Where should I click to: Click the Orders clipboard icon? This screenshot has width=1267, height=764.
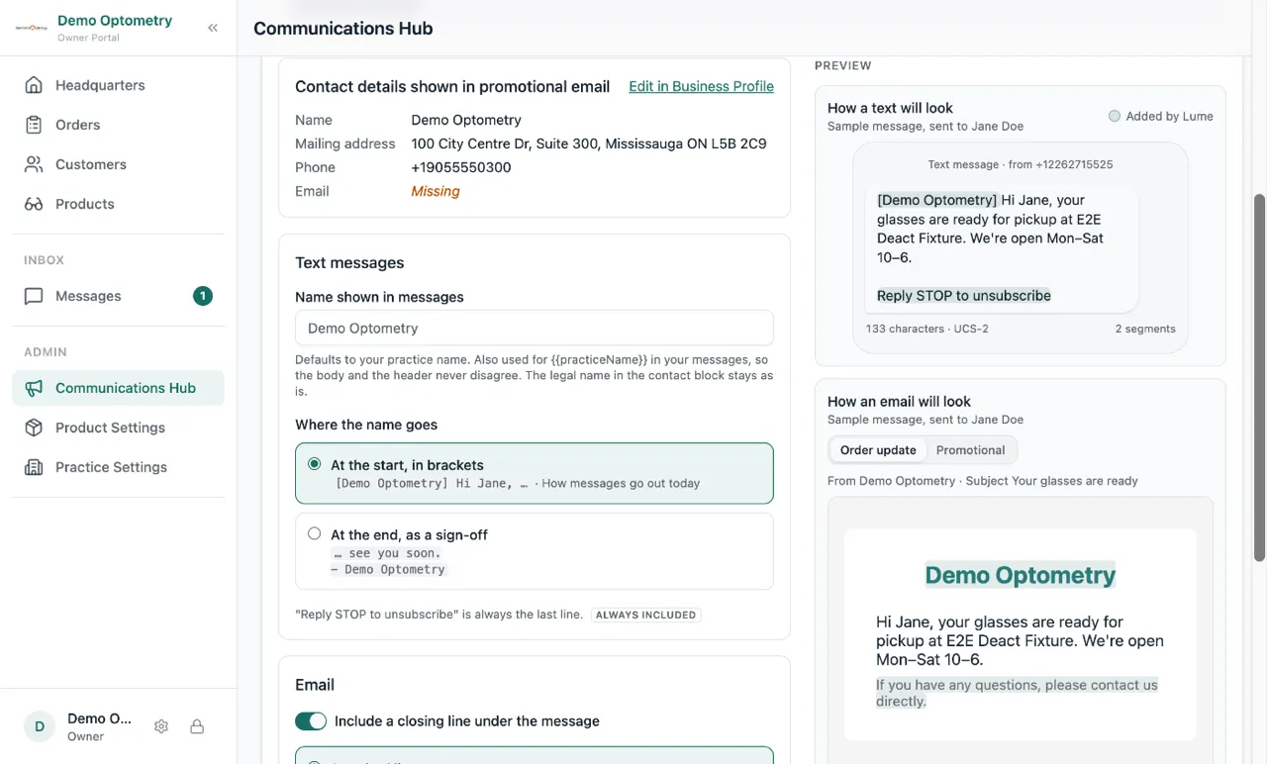click(34, 125)
